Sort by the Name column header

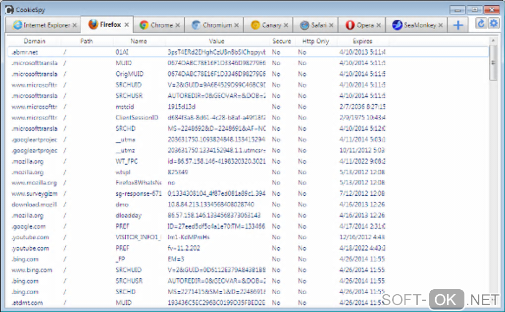point(139,41)
